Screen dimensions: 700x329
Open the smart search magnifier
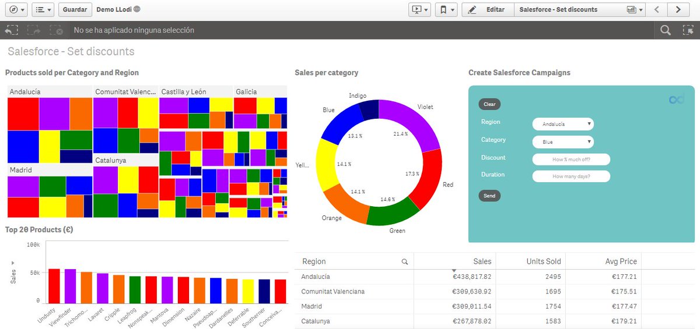tap(665, 30)
